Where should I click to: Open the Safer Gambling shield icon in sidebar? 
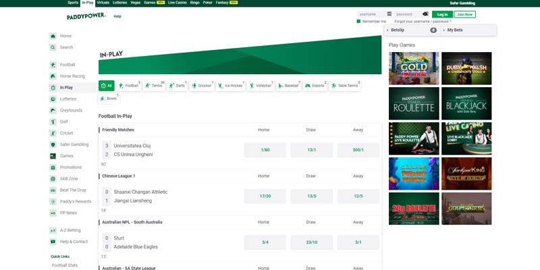[53, 144]
